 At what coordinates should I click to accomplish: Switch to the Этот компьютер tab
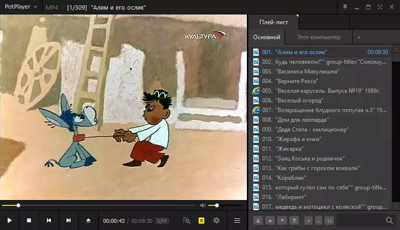click(x=319, y=37)
